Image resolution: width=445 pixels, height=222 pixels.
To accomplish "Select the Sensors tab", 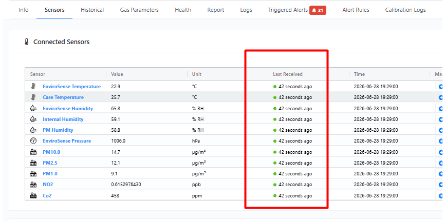I will [54, 10].
